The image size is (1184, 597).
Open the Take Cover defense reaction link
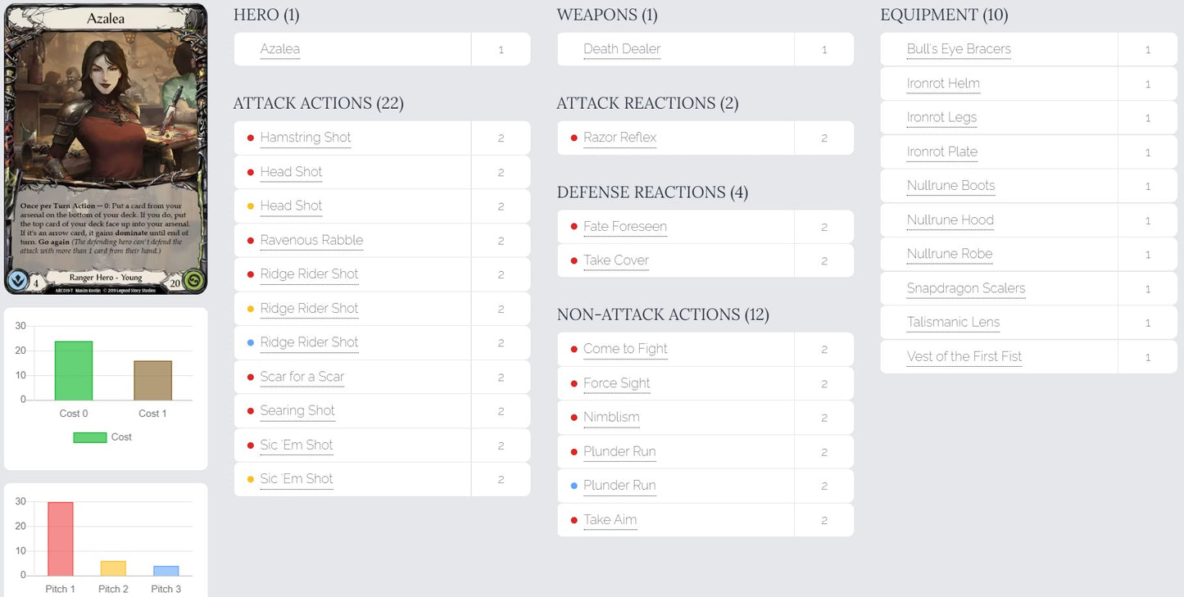(616, 260)
